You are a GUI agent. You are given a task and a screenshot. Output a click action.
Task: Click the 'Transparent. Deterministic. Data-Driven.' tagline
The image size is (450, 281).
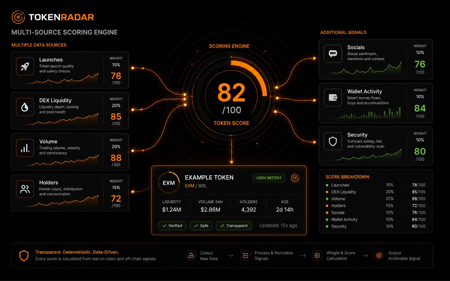click(77, 252)
